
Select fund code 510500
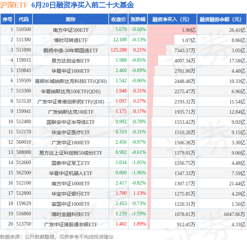24,29
